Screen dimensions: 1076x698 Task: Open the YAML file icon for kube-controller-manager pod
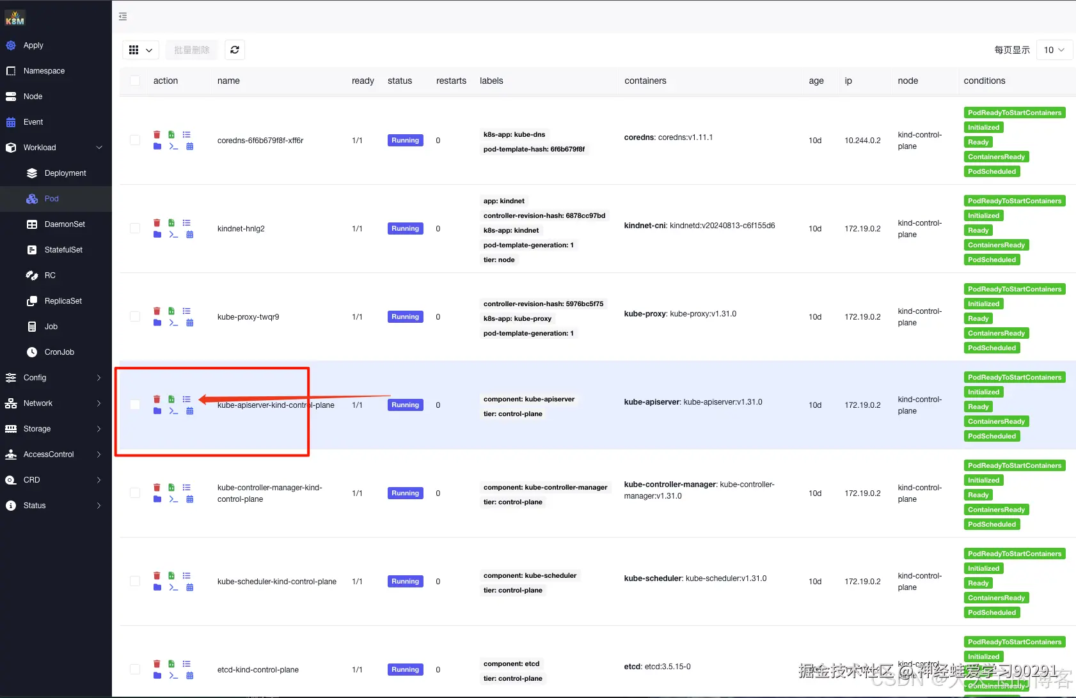[x=171, y=487]
